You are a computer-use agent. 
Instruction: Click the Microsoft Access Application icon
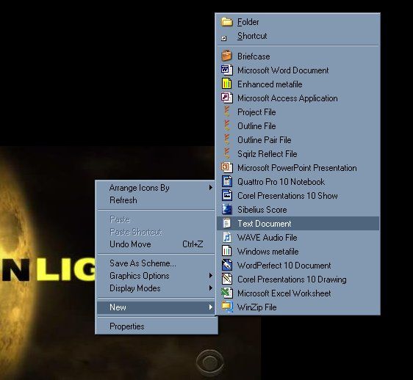[227, 98]
